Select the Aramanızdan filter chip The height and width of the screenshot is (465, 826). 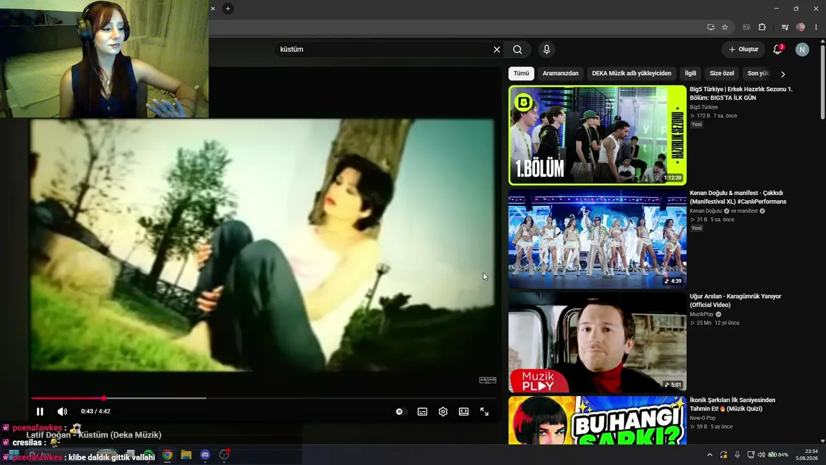[560, 74]
